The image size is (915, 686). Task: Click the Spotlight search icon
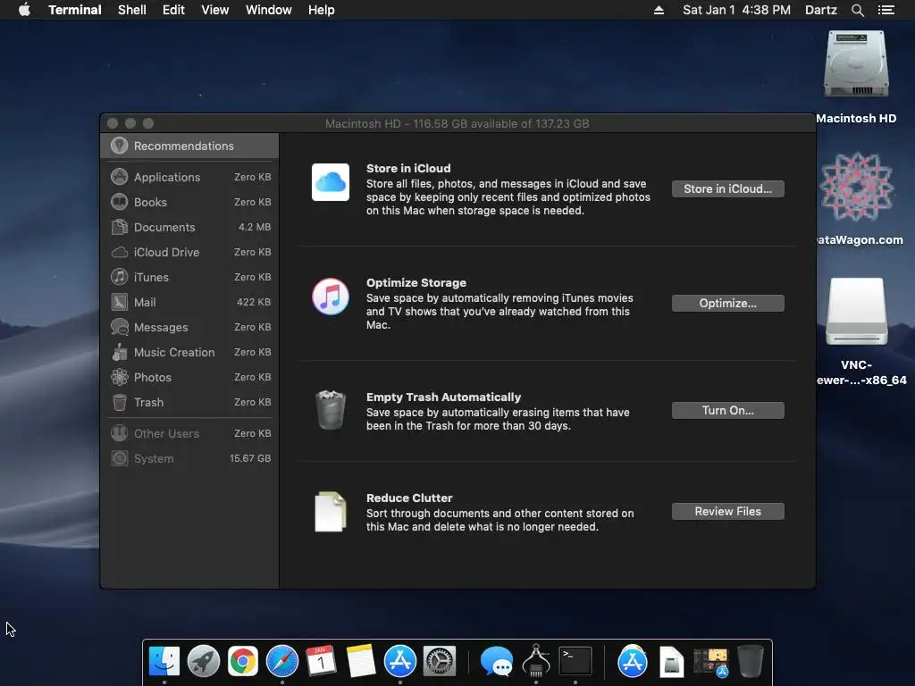pyautogui.click(x=857, y=10)
